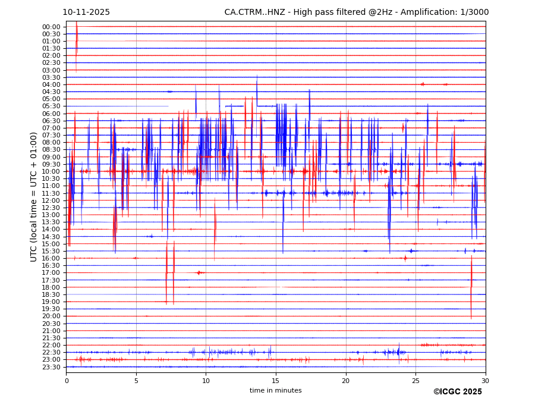This screenshot has width=551, height=414.
Task: Click the 15 minute x-axis tick label
Action: pos(276,381)
